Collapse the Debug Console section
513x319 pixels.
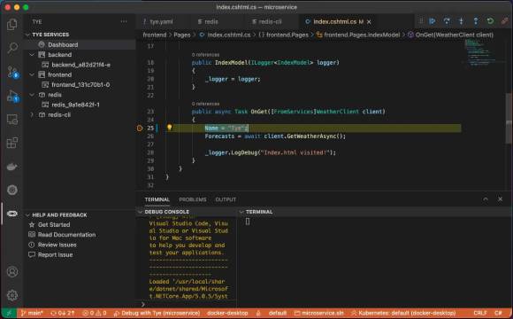[140, 212]
